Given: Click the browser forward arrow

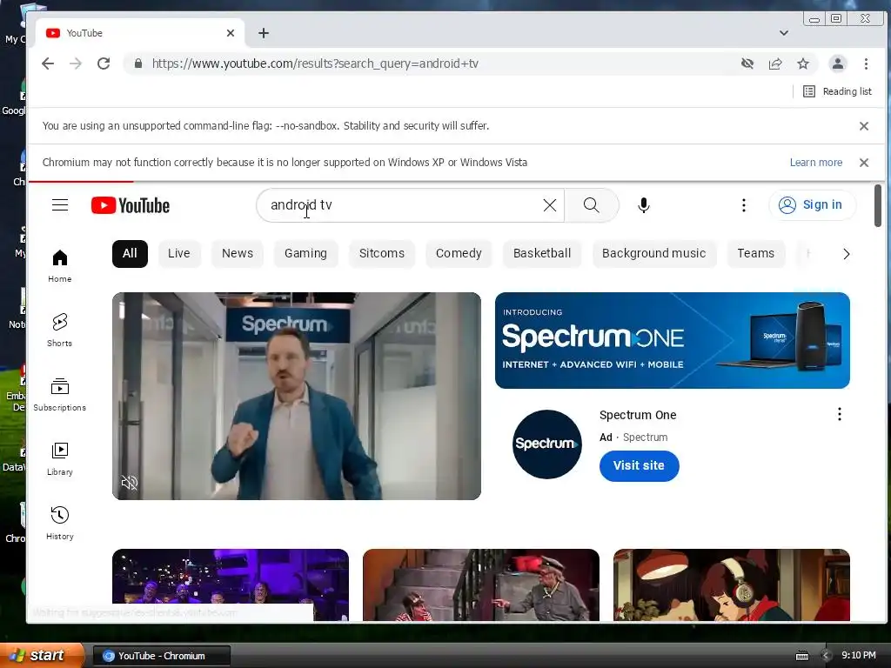Looking at the screenshot, I should pyautogui.click(x=76, y=63).
